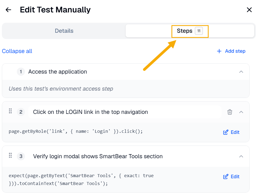Click the step 2 title input field
This screenshot has width=258, height=195.
(x=125, y=112)
